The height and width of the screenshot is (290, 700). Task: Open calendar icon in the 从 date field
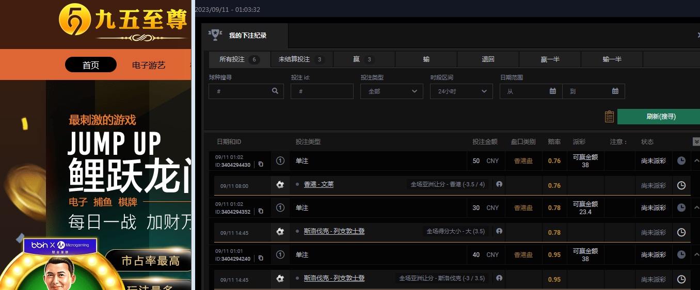553,91
